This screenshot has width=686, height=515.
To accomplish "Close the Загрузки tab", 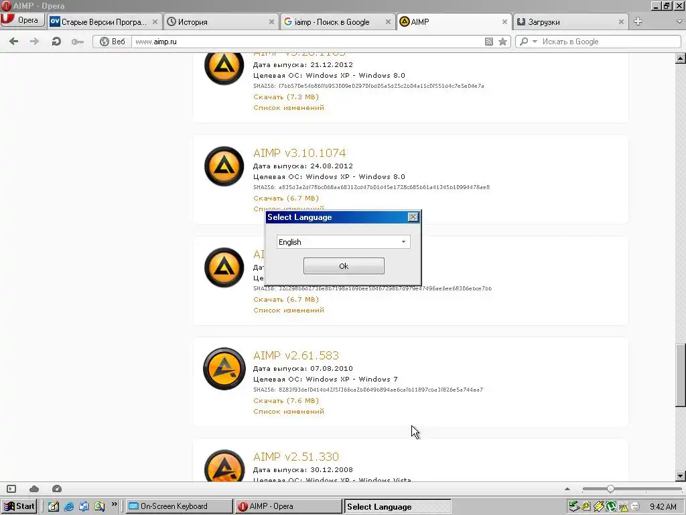I will tap(621, 22).
